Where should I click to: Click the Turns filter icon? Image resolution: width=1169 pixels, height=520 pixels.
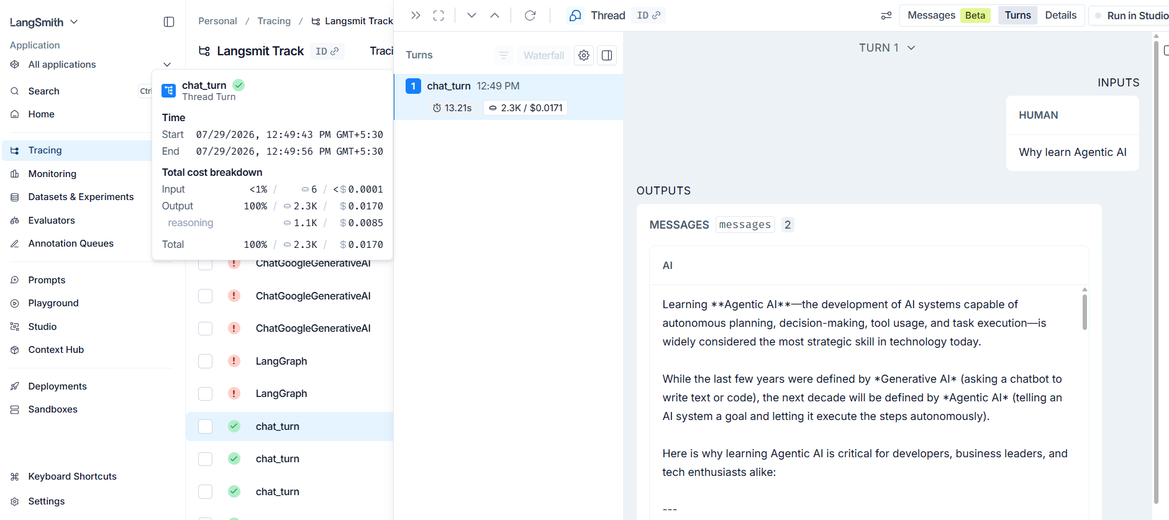(504, 55)
